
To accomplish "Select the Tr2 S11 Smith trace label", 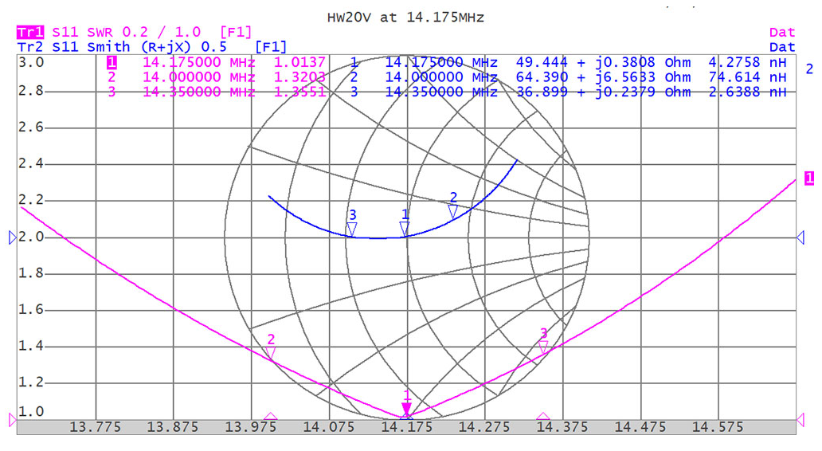I will pyautogui.click(x=152, y=47).
